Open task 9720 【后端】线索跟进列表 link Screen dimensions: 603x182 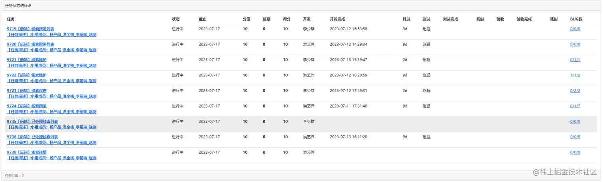pos(31,45)
